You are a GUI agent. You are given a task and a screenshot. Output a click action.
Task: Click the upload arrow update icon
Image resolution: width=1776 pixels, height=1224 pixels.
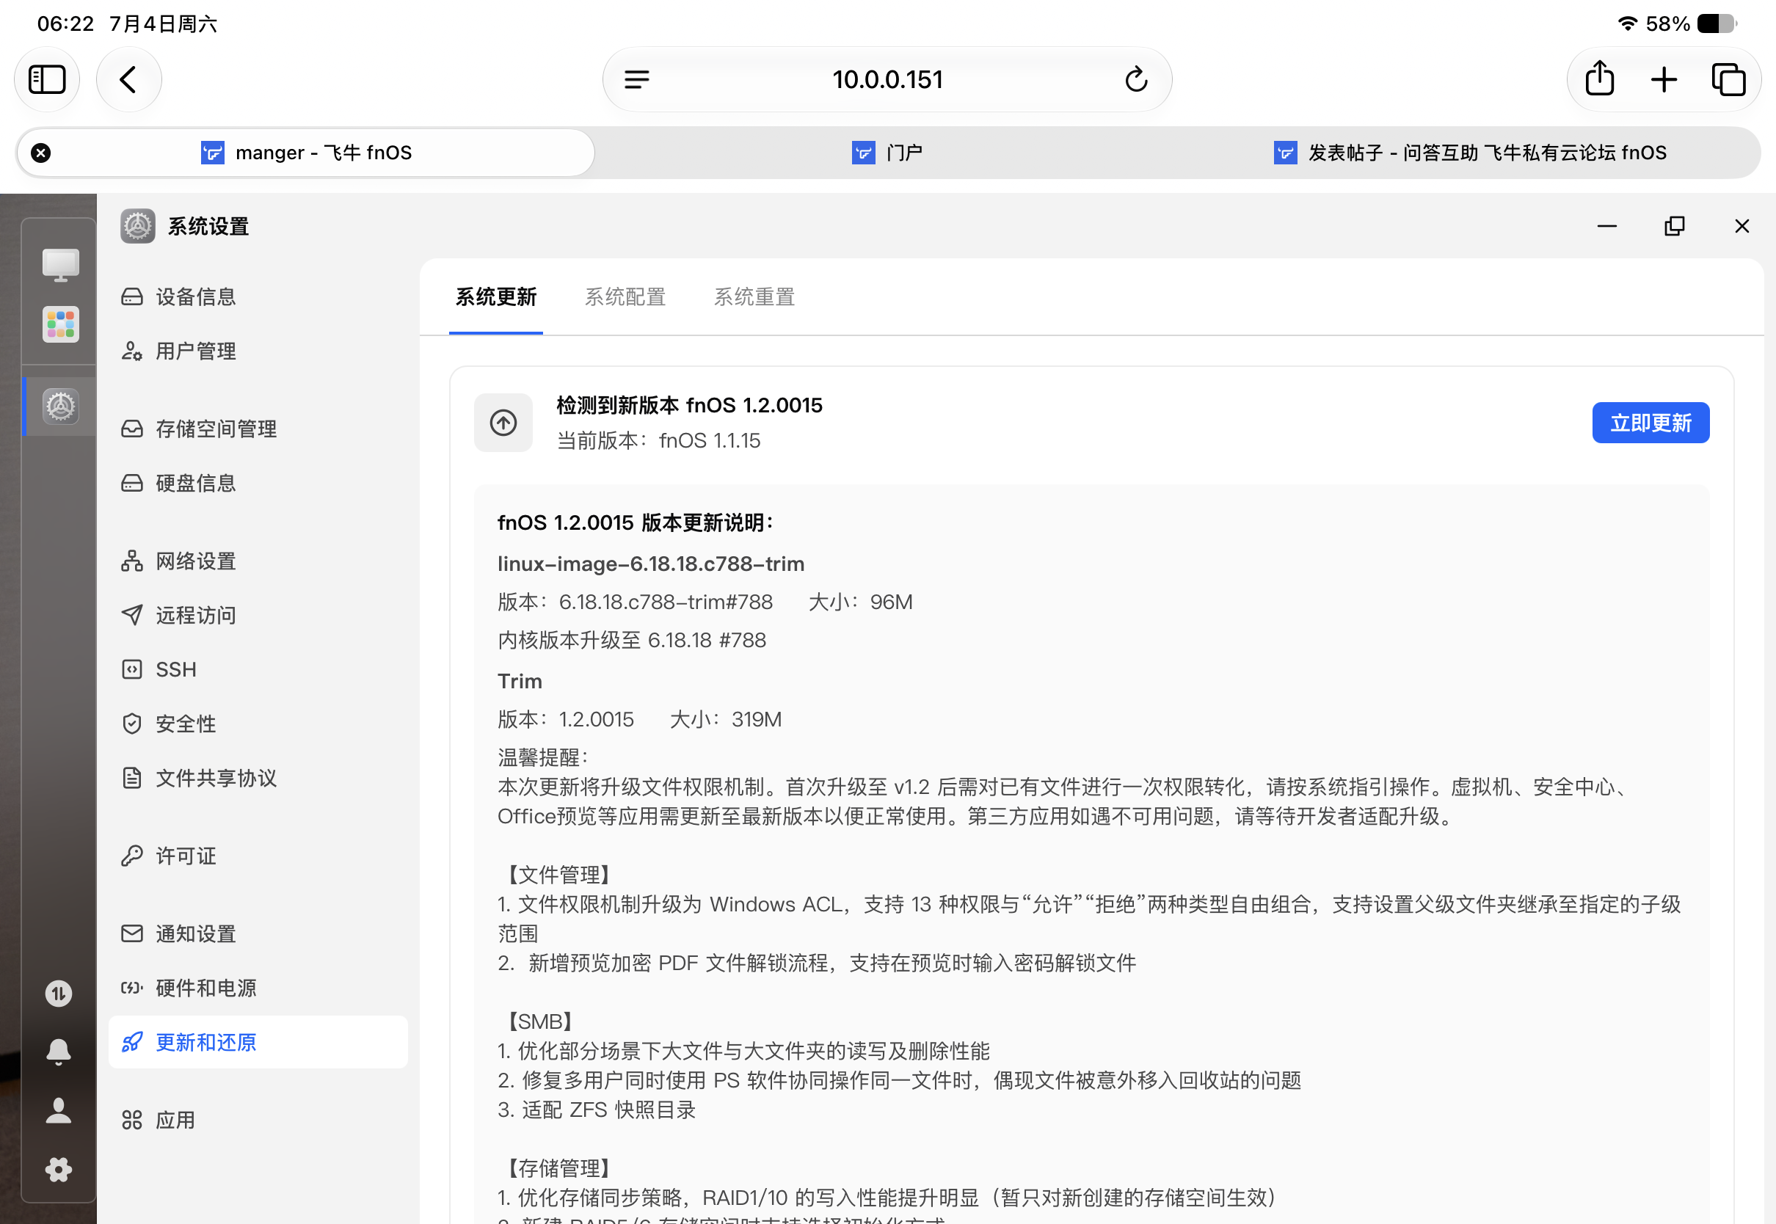coord(503,423)
